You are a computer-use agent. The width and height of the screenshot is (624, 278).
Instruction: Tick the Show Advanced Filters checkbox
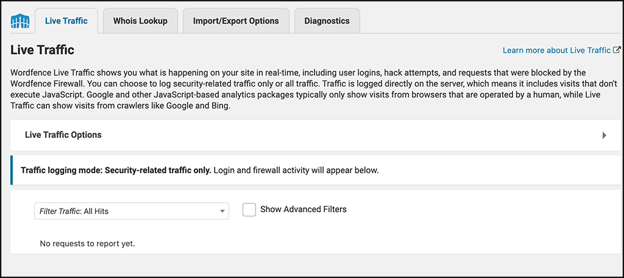pyautogui.click(x=249, y=210)
